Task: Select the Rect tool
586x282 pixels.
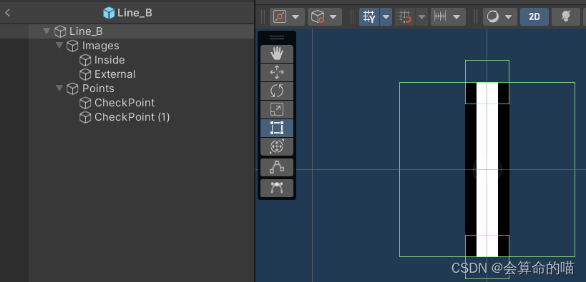Action: [277, 128]
